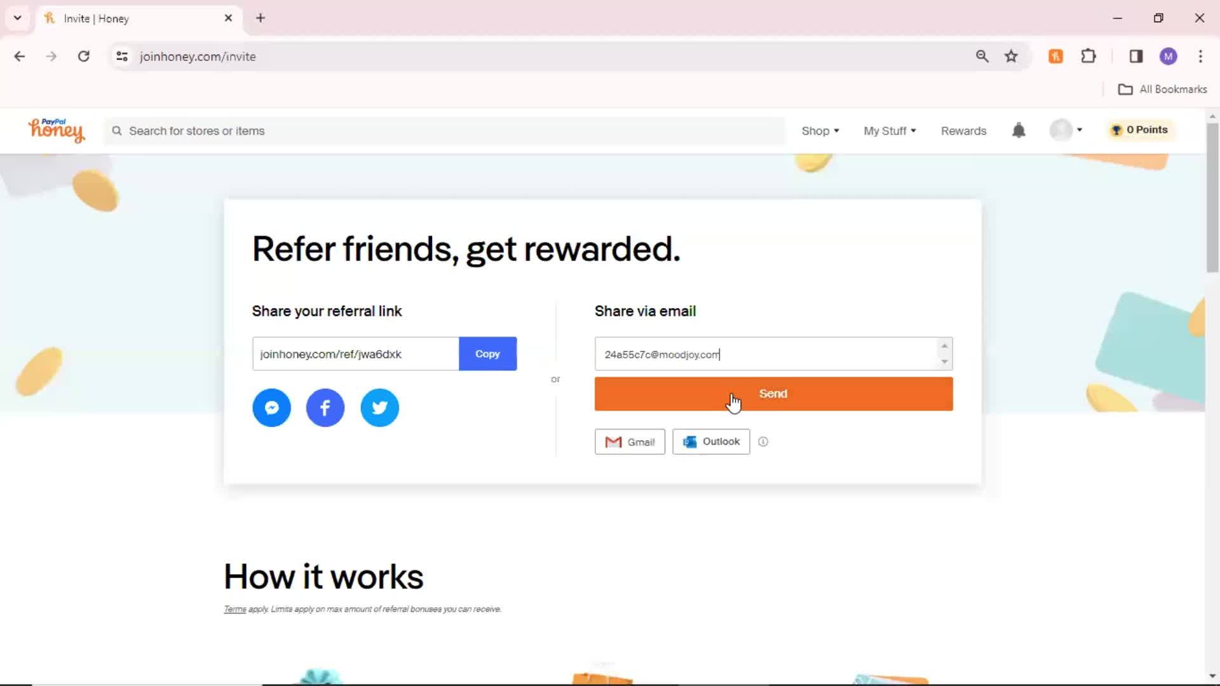Click the Rewards star icon

[1116, 130]
